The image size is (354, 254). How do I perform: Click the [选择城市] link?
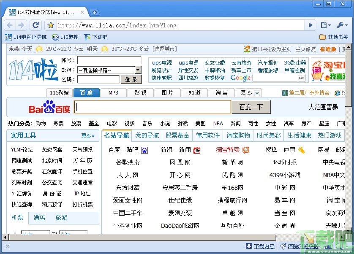(x=165, y=49)
